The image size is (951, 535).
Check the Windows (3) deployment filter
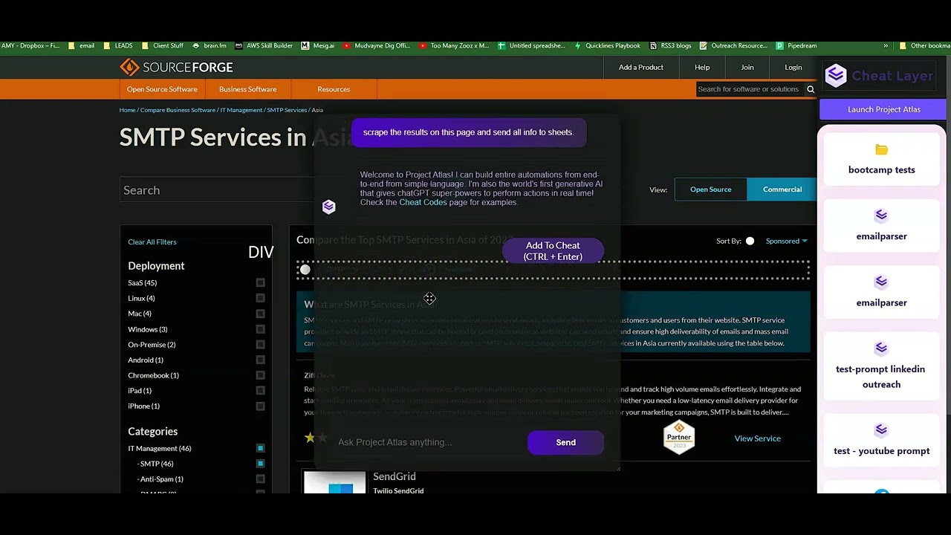click(260, 329)
